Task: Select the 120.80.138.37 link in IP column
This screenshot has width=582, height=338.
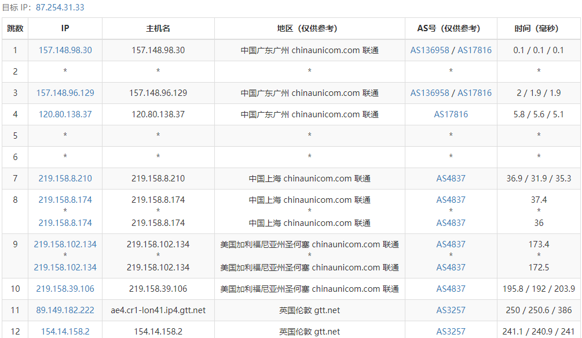Action: point(65,114)
